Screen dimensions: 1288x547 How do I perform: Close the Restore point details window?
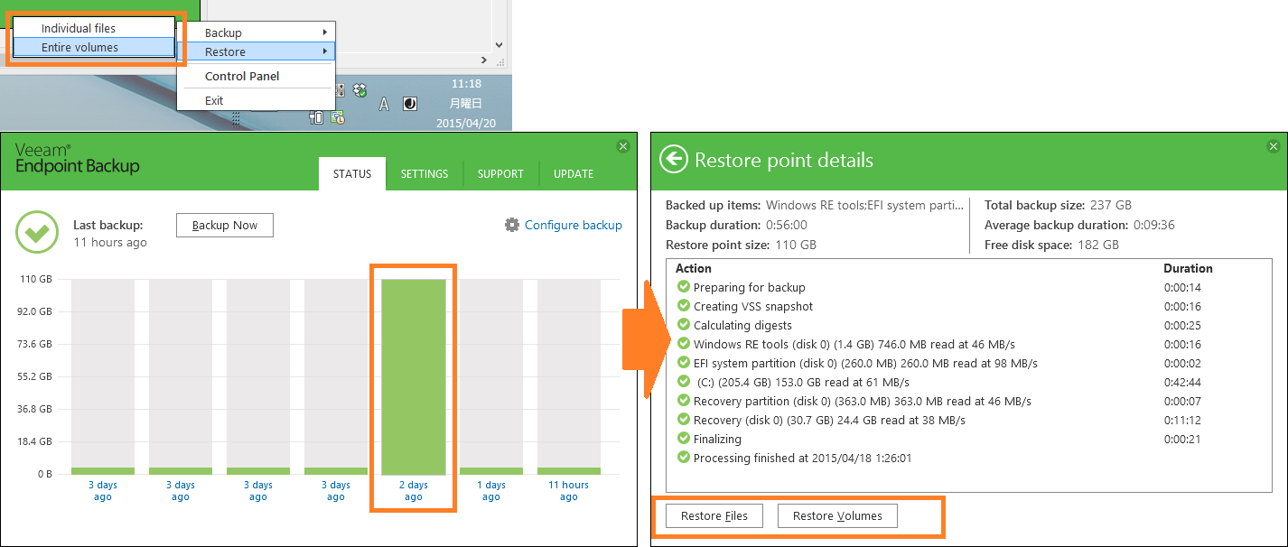[1274, 146]
